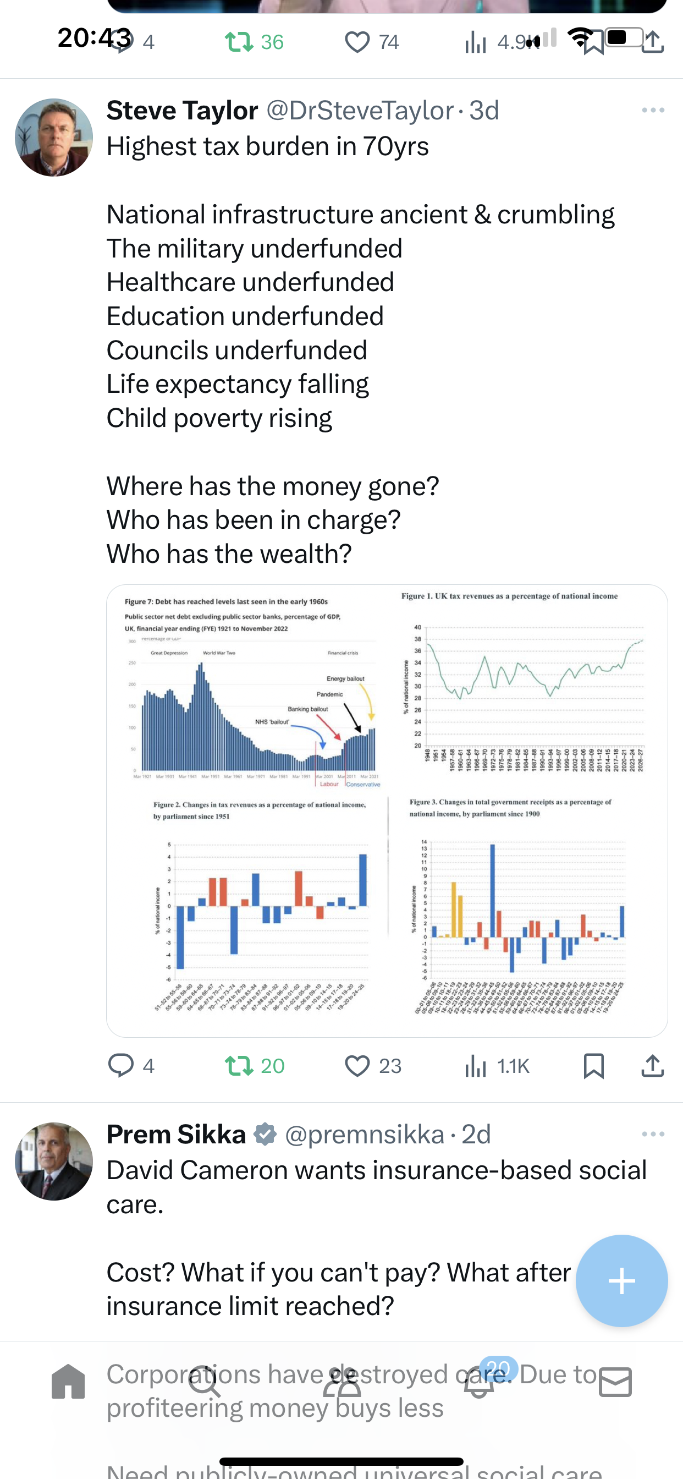Open @DrSteveTaylor profile handle
The image size is (683, 1479).
point(360,110)
